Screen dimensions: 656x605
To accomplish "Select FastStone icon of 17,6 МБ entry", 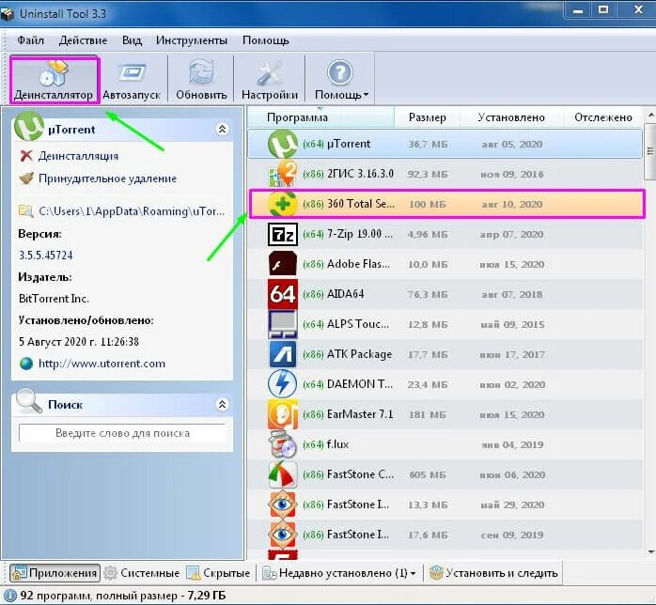I will (x=282, y=535).
